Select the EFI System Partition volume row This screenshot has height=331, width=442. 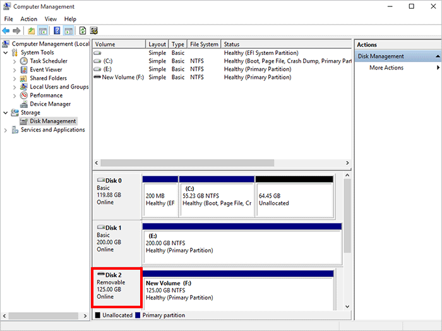[x=222, y=53]
